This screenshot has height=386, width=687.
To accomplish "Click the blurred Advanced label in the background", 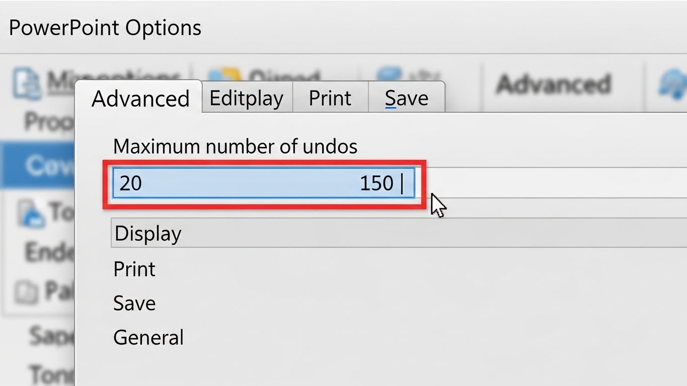I will click(553, 84).
